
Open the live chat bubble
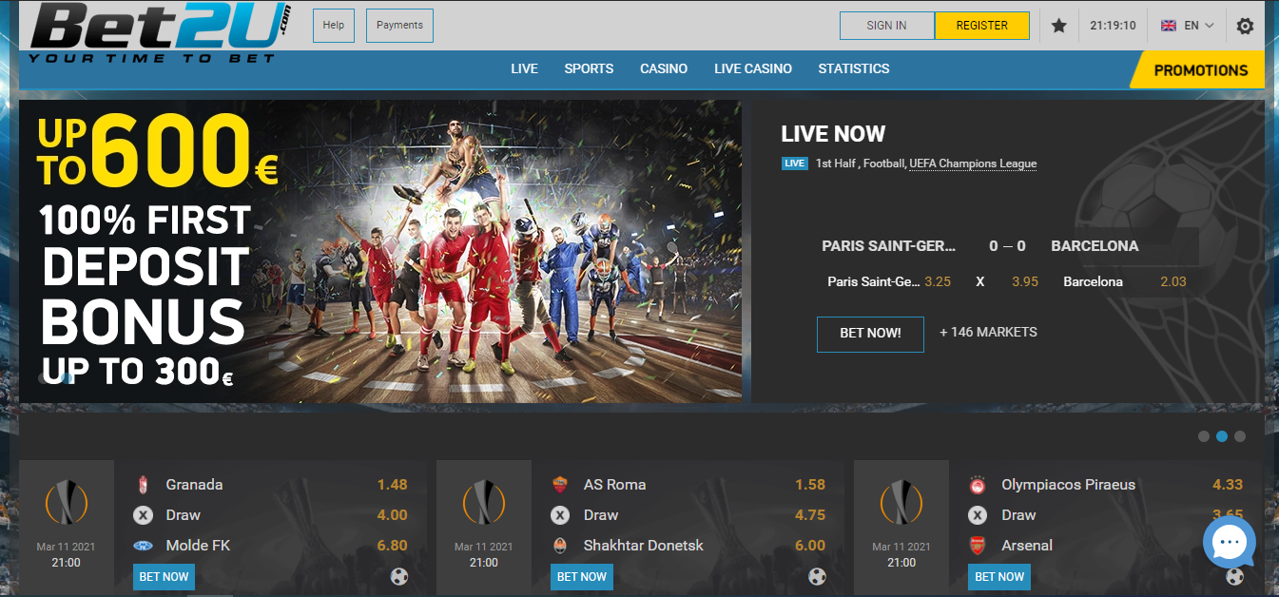click(1230, 542)
